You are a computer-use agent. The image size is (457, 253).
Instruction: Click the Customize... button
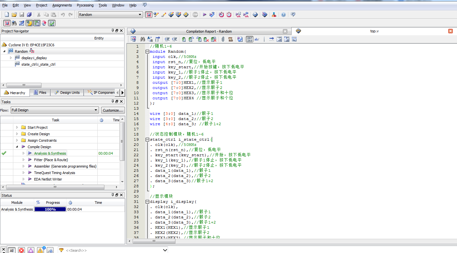coord(113,110)
